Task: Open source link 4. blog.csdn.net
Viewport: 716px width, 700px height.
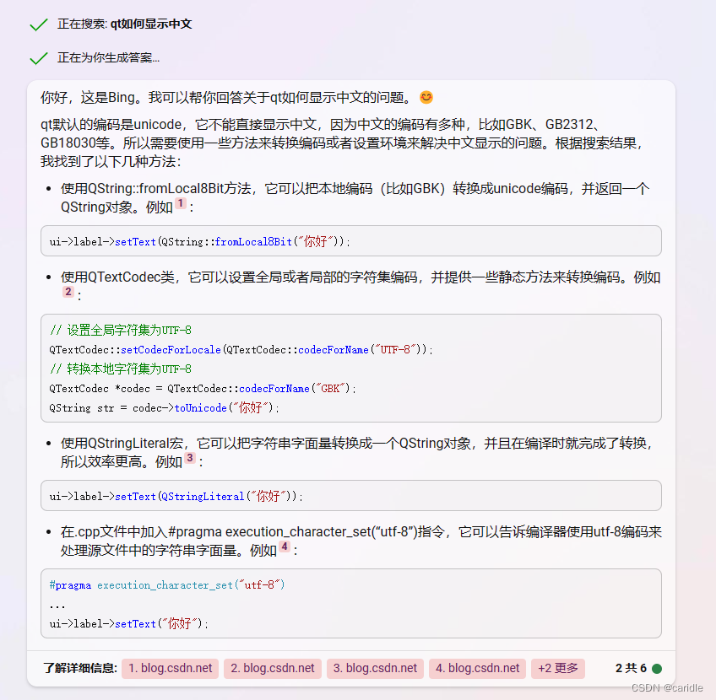Action: (x=477, y=668)
